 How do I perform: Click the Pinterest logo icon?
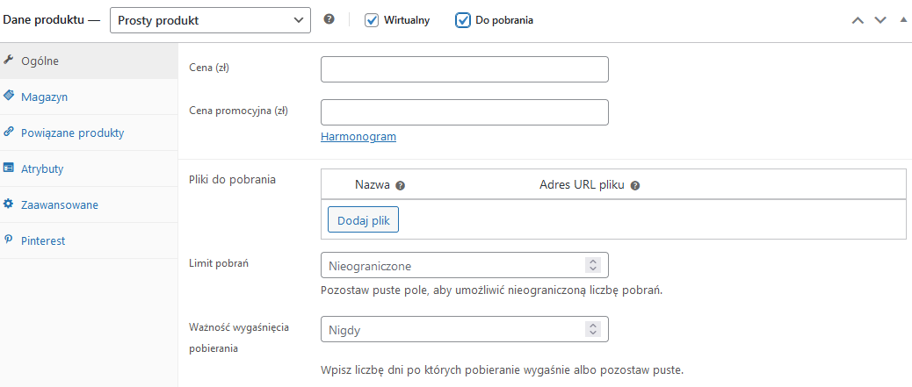click(x=8, y=240)
